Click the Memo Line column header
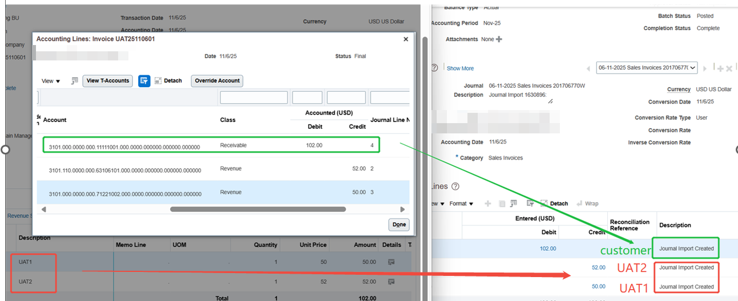This screenshot has width=738, height=301. coord(131,245)
